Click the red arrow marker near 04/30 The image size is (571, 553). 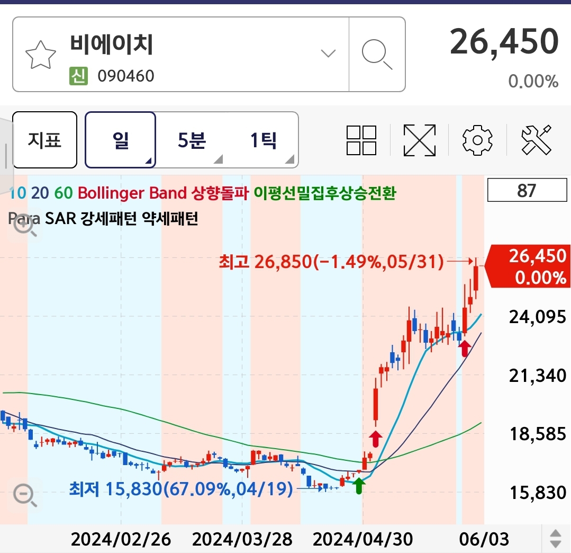pos(375,439)
